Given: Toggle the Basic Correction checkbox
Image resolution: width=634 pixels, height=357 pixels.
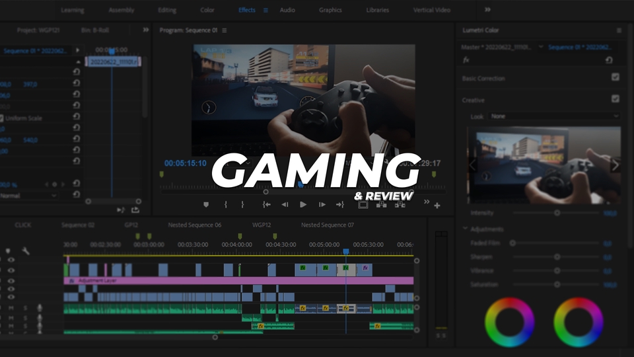Looking at the screenshot, I should [616, 77].
